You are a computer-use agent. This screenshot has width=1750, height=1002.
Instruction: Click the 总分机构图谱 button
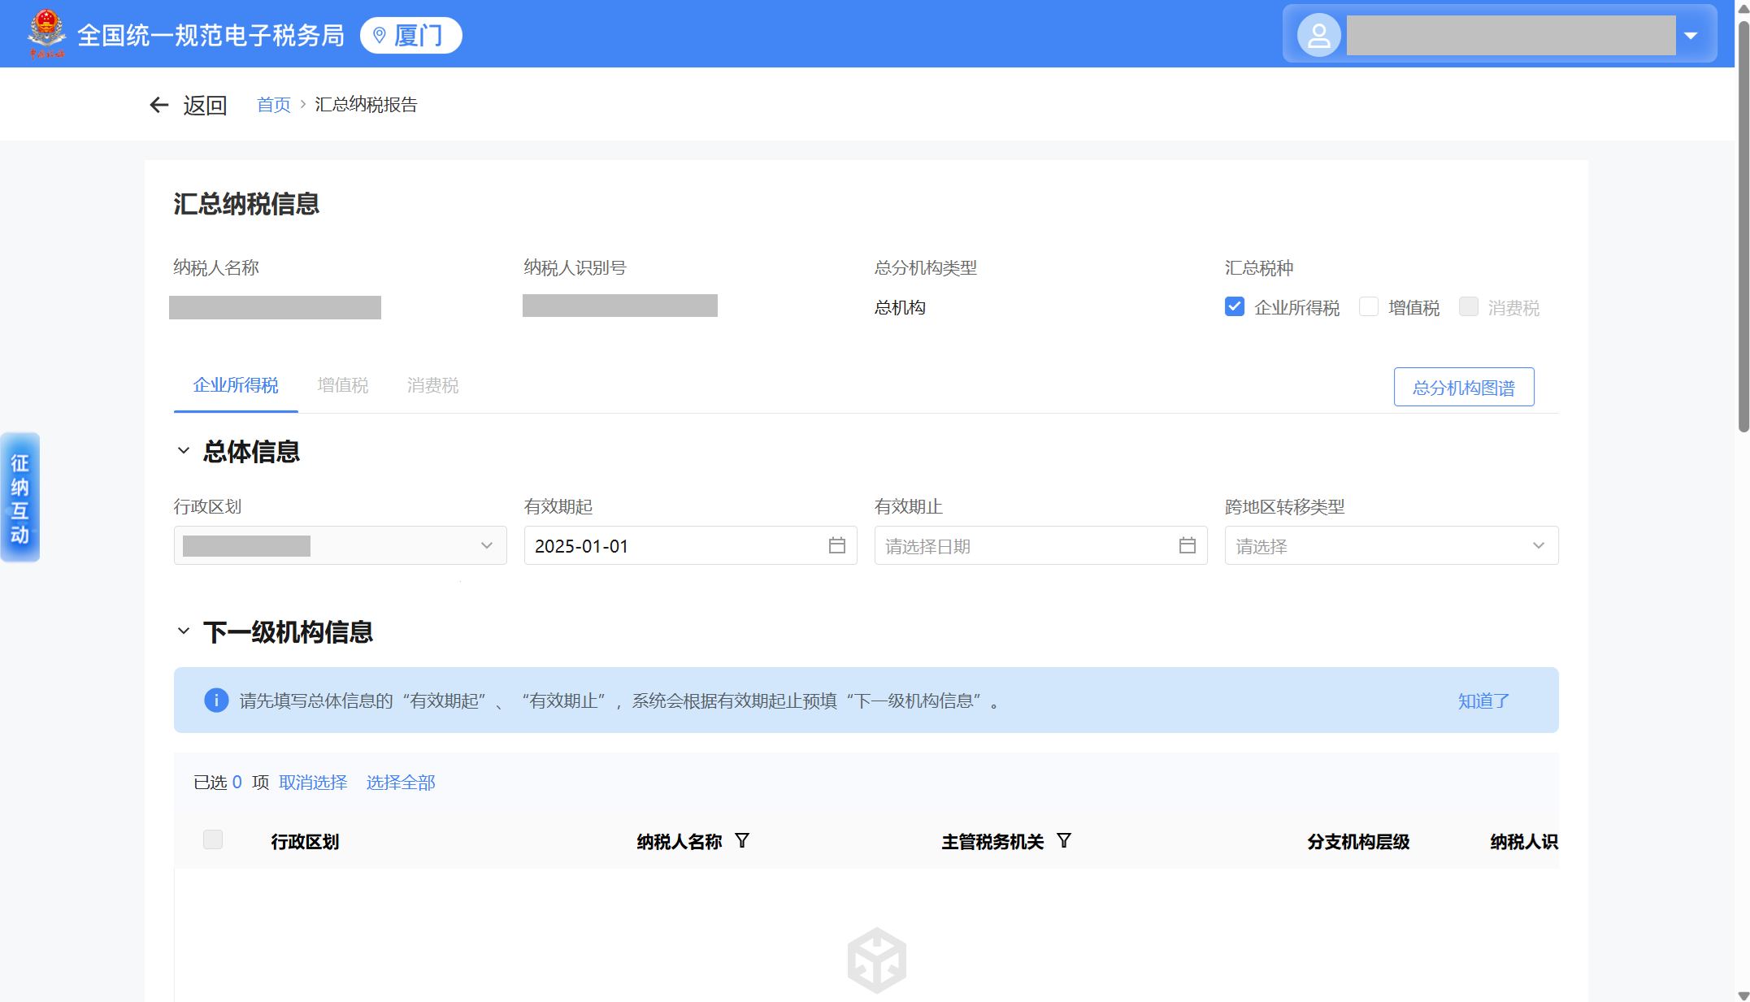coord(1463,387)
